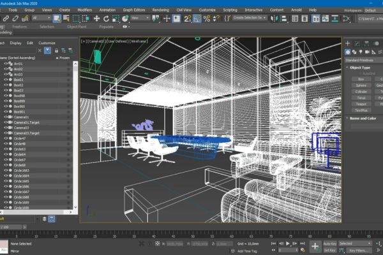Open Select by Name dialog icon

tap(66, 18)
